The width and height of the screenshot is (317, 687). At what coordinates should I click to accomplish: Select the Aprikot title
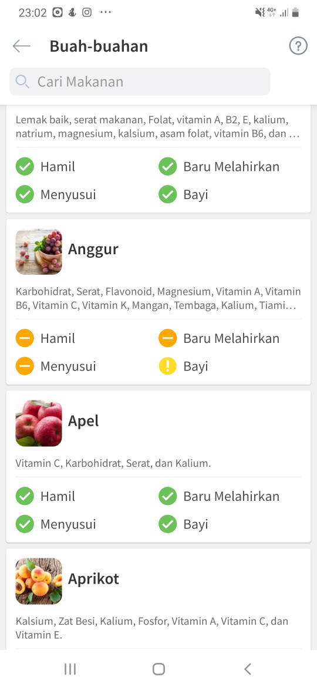[93, 579]
